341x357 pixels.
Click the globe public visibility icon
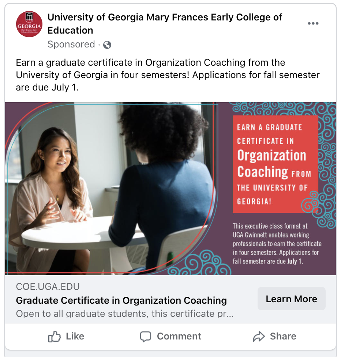pos(107,45)
